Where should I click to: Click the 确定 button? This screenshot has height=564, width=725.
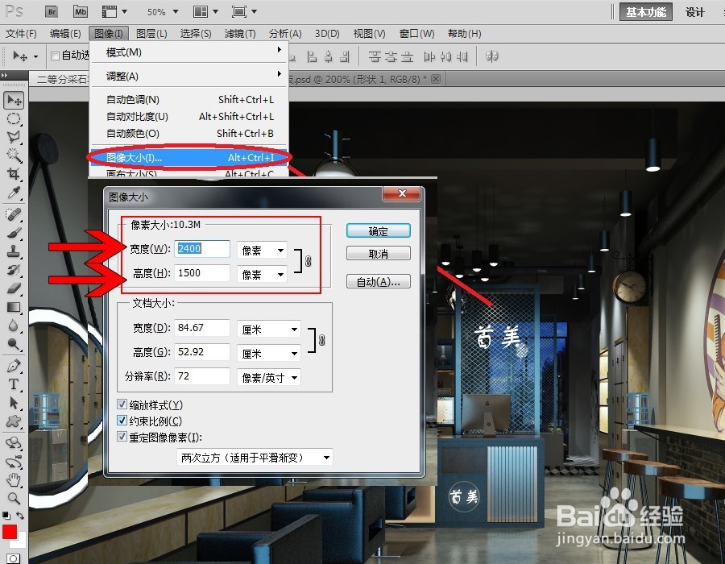pyautogui.click(x=379, y=231)
